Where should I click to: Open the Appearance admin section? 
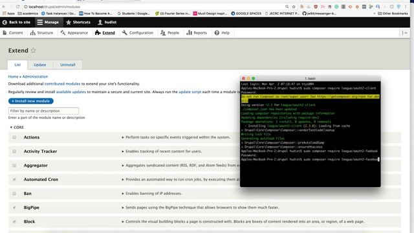tap(74, 33)
